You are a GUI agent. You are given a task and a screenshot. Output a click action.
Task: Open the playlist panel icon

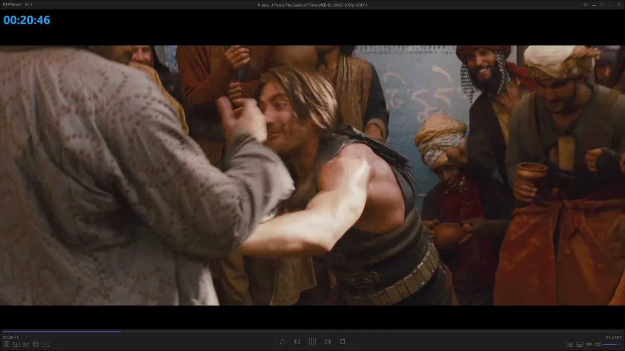pyautogui.click(x=7, y=344)
